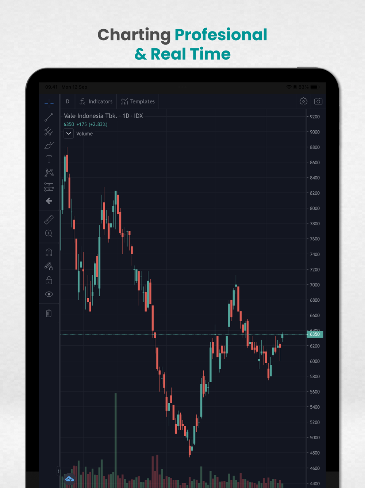Expand the left toolbar arrow handle
Image resolution: width=365 pixels, height=488 pixels.
point(58,471)
